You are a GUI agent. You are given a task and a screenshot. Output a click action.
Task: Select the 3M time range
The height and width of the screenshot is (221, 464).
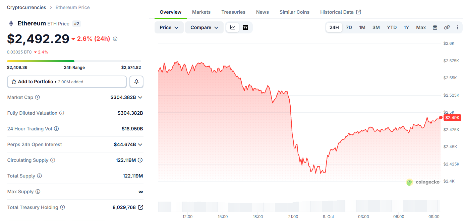pos(376,27)
